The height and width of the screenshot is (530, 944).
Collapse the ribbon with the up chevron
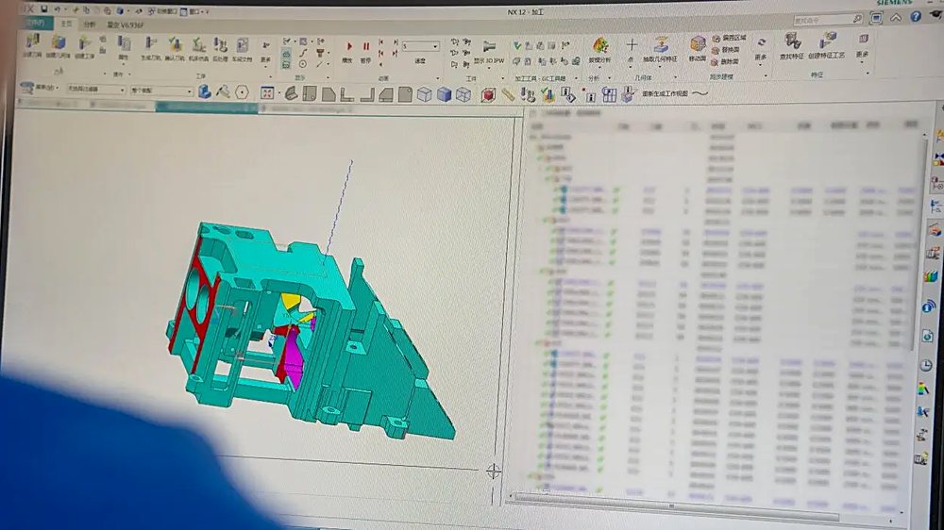[x=896, y=17]
